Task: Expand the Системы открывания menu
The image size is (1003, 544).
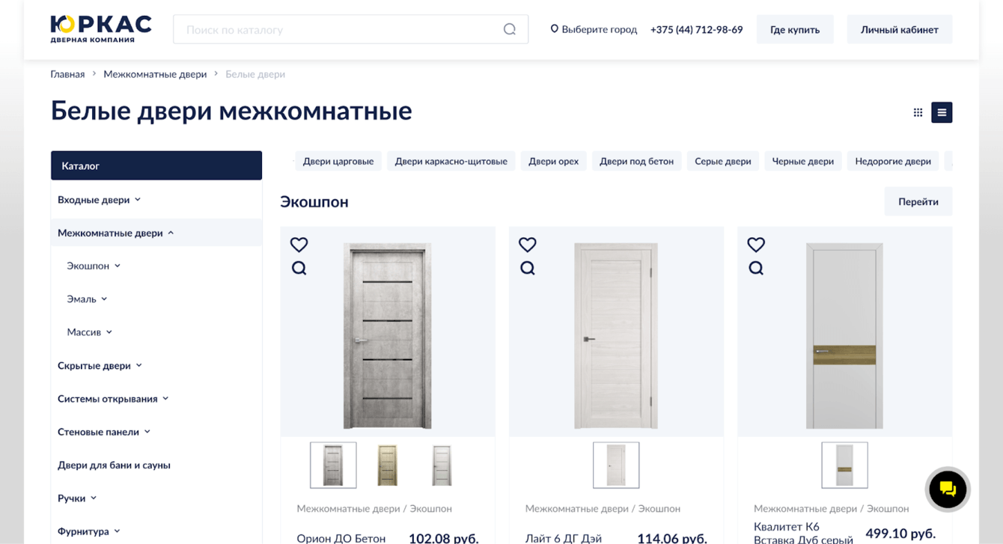Action: tap(165, 399)
